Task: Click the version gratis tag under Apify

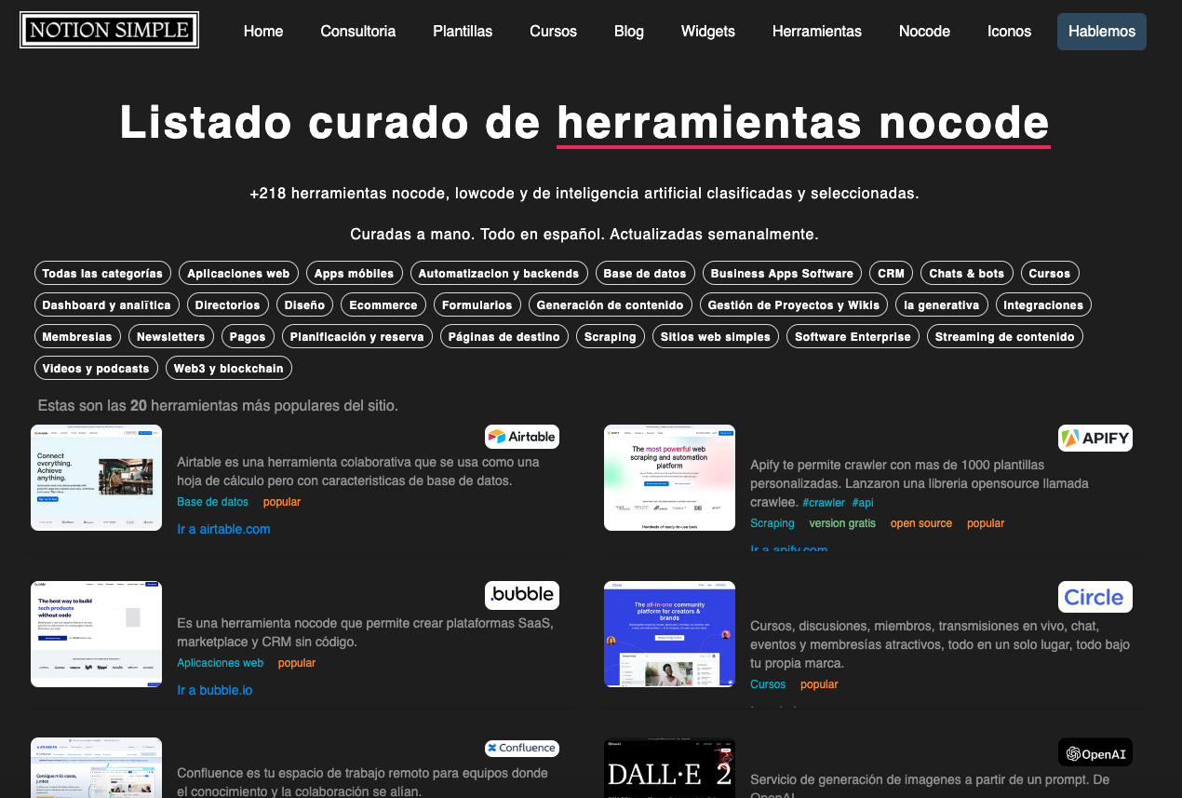Action: [x=842, y=523]
